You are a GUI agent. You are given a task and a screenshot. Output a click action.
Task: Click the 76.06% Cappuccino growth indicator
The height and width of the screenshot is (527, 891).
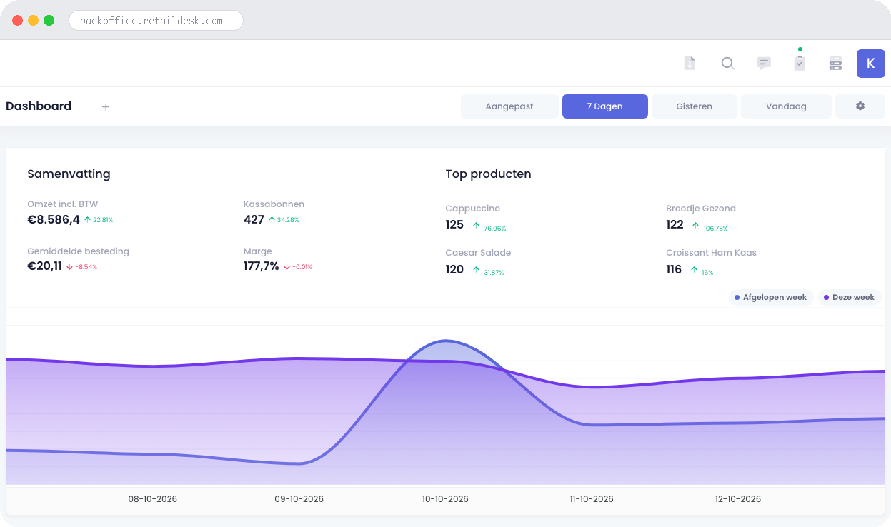489,226
